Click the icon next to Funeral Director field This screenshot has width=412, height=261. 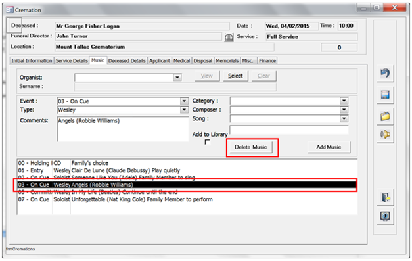229,37
